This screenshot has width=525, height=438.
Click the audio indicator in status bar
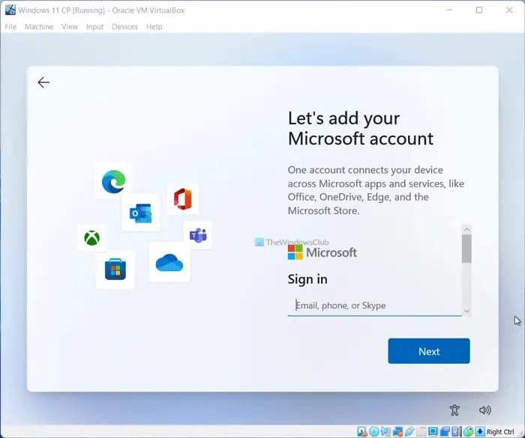385,432
